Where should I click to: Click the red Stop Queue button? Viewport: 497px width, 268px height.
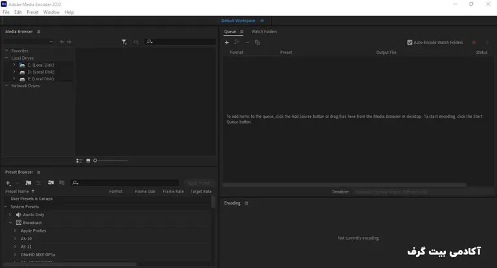coord(474,42)
